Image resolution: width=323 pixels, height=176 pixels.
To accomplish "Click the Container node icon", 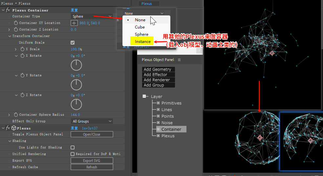I will click(x=158, y=129).
